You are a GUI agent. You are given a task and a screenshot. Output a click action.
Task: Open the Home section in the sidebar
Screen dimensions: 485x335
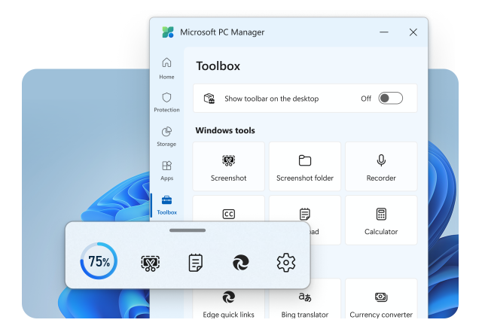166,69
